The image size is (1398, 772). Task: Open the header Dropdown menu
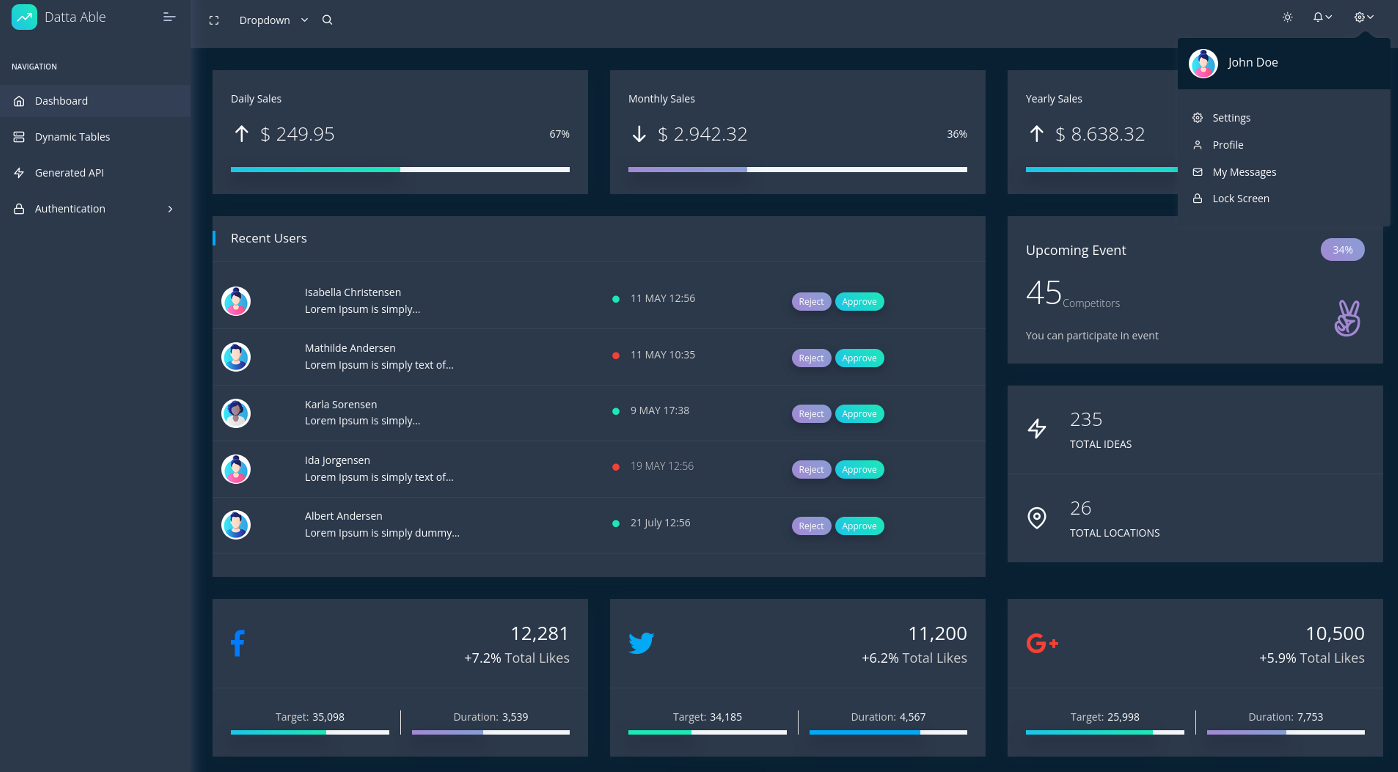pyautogui.click(x=273, y=20)
